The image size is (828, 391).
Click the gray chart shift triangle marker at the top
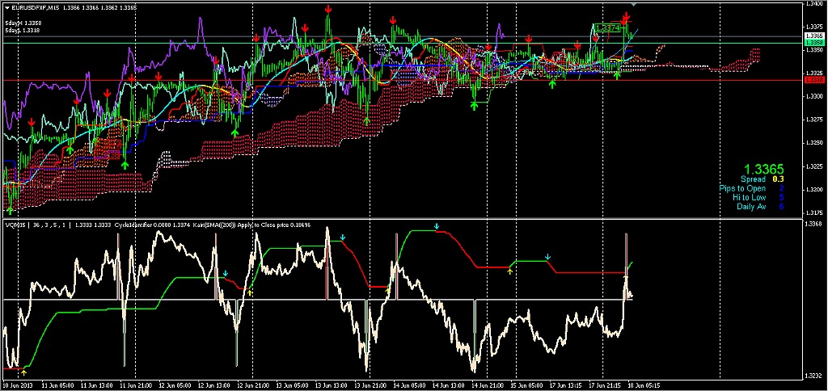click(633, 4)
